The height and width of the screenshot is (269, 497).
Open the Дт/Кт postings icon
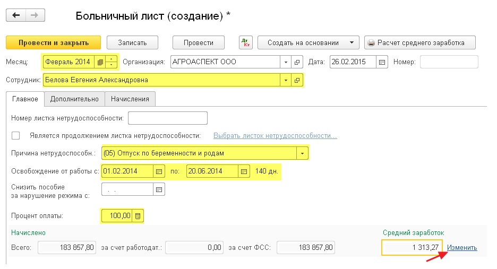pyautogui.click(x=246, y=42)
